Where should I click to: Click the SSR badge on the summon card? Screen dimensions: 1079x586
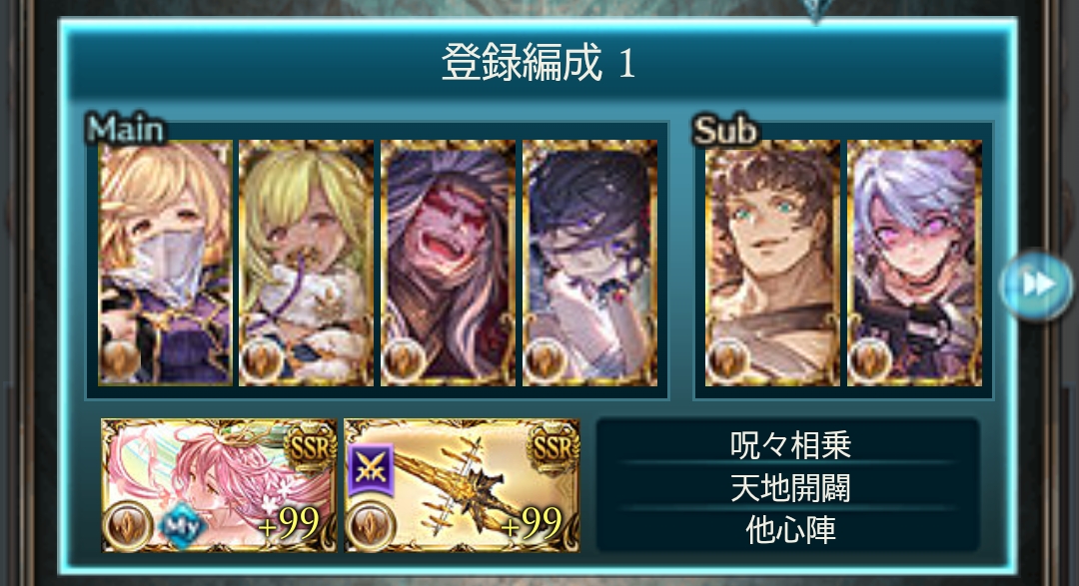(311, 448)
